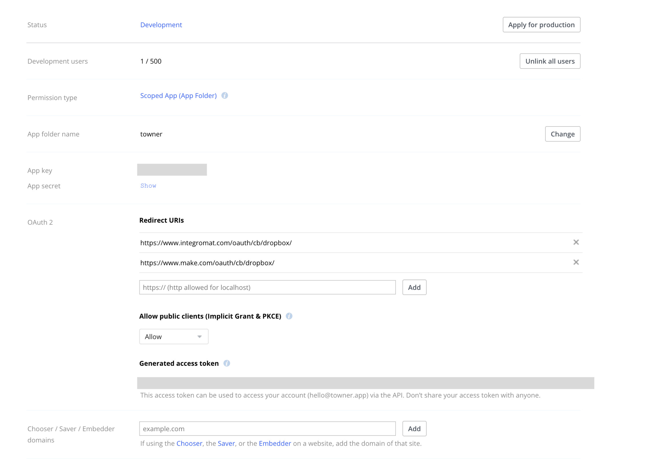662x466 pixels.
Task: Click info icon beside Allow public clients
Action: click(289, 316)
